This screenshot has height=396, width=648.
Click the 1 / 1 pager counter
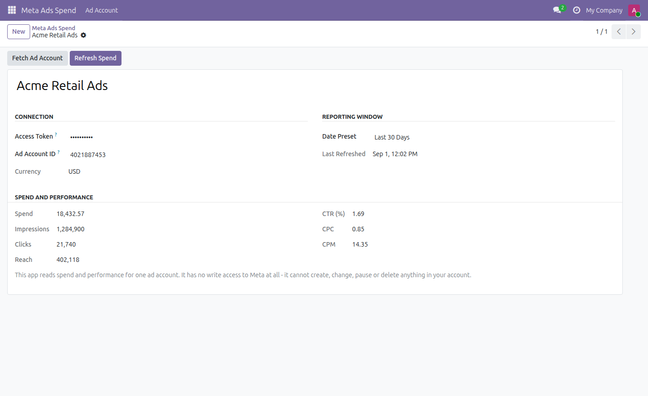(602, 31)
